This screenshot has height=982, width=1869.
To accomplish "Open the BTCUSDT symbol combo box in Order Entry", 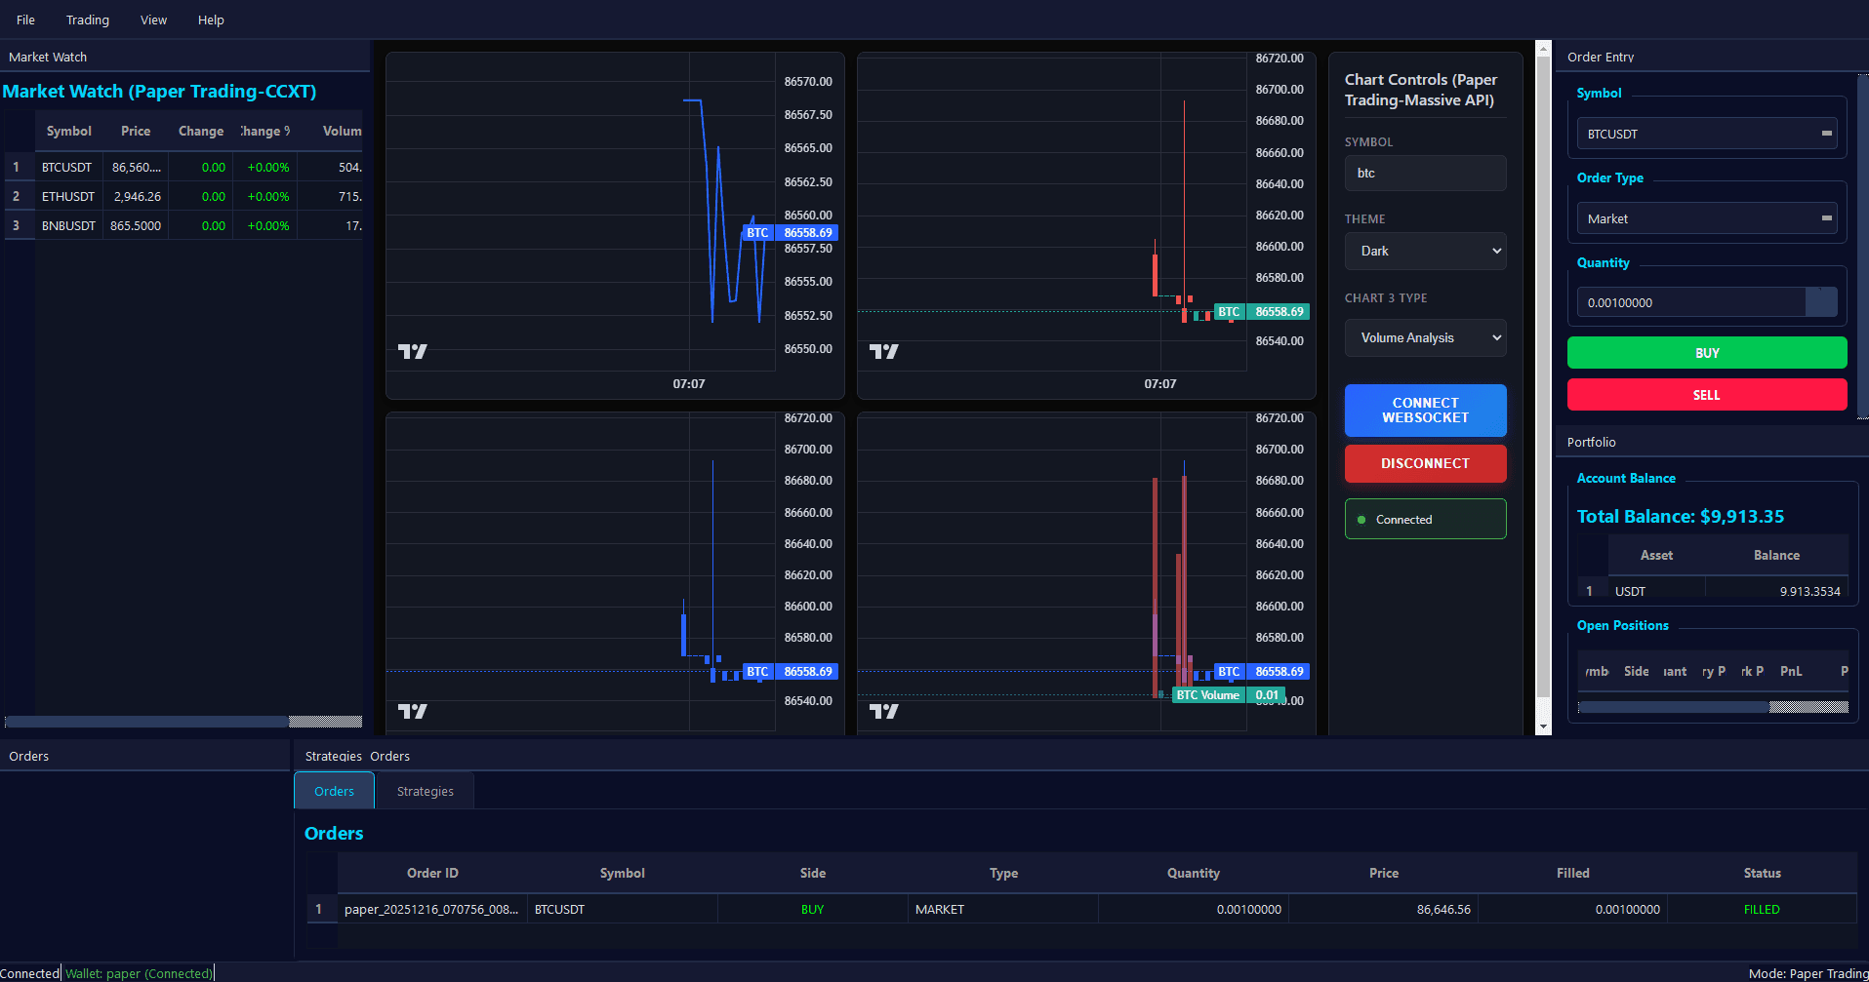I will coord(1707,134).
